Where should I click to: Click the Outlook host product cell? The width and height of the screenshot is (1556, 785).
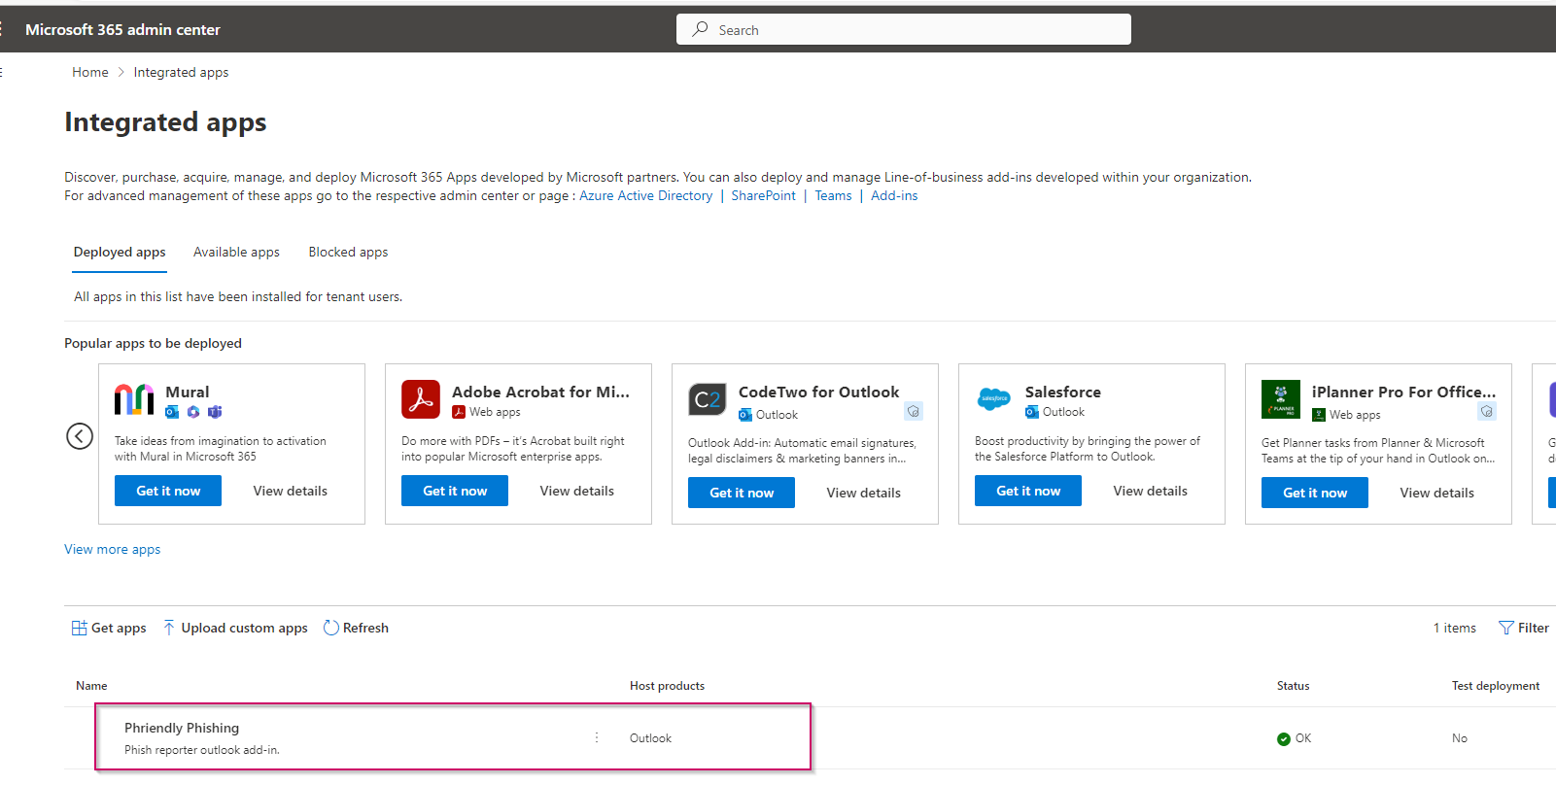tap(650, 738)
